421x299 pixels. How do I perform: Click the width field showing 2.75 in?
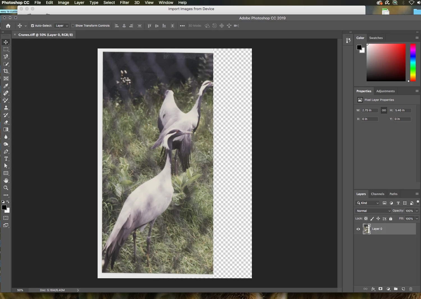[x=370, y=110]
